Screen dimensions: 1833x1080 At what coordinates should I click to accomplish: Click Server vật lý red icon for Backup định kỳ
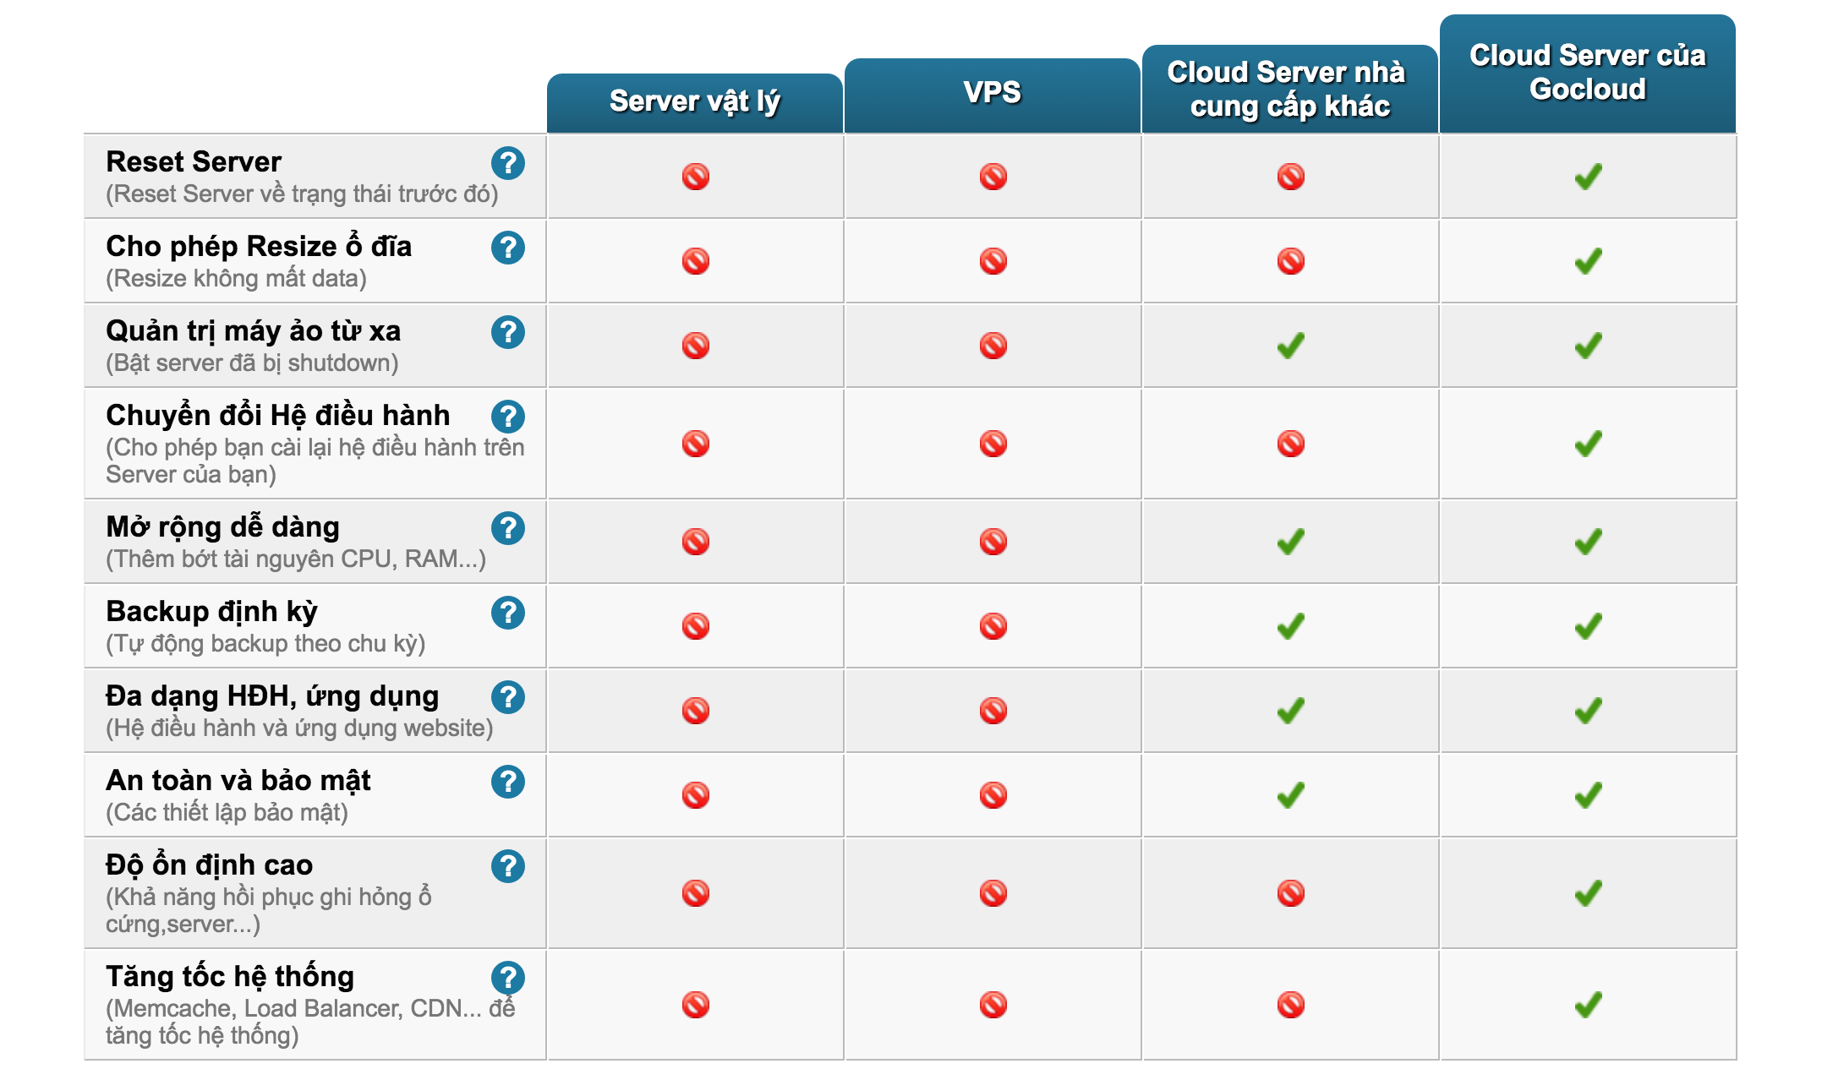(696, 626)
